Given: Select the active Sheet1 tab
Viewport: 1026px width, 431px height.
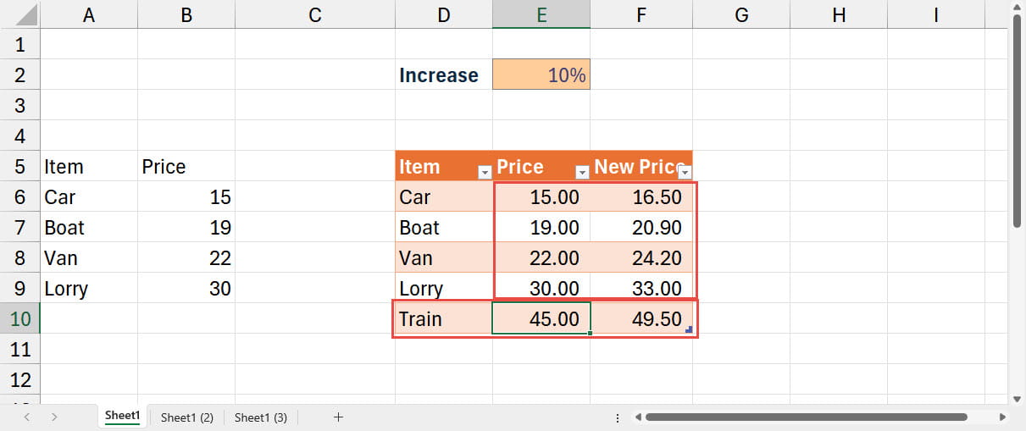Looking at the screenshot, I should coord(122,416).
